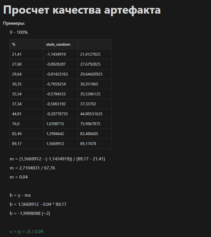
Task: Click the heading Просчет качества артефакта
Action: tap(82, 10)
